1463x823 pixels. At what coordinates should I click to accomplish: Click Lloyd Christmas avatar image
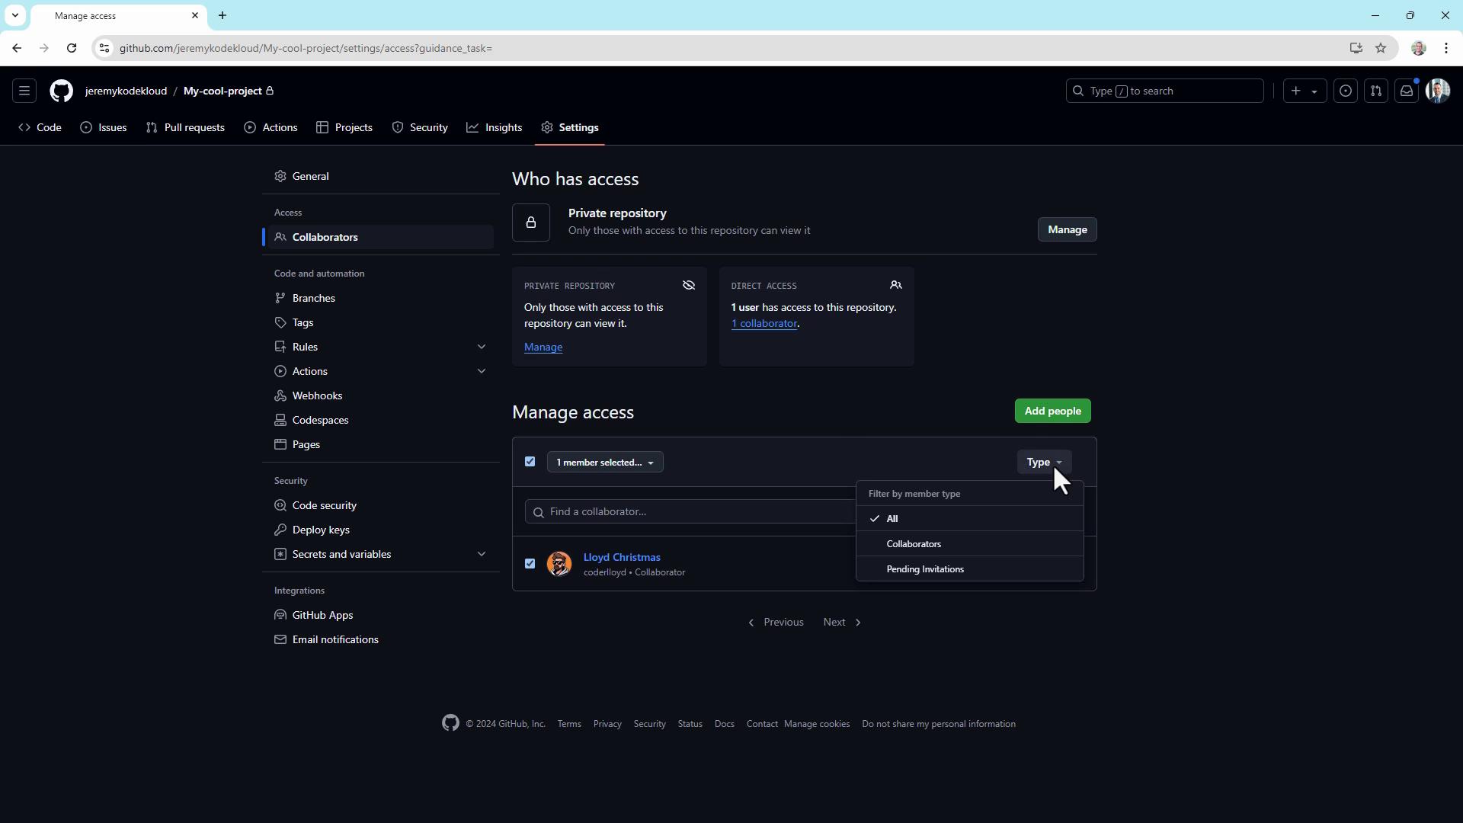click(x=559, y=564)
